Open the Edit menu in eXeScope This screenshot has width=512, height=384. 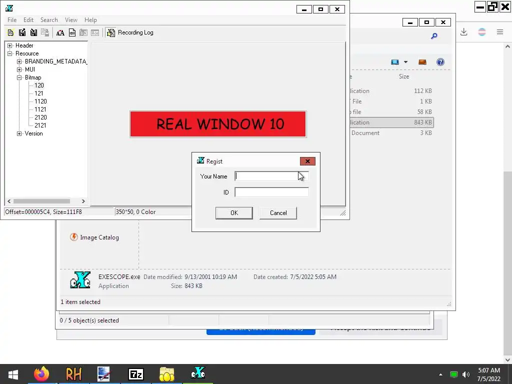(x=28, y=20)
